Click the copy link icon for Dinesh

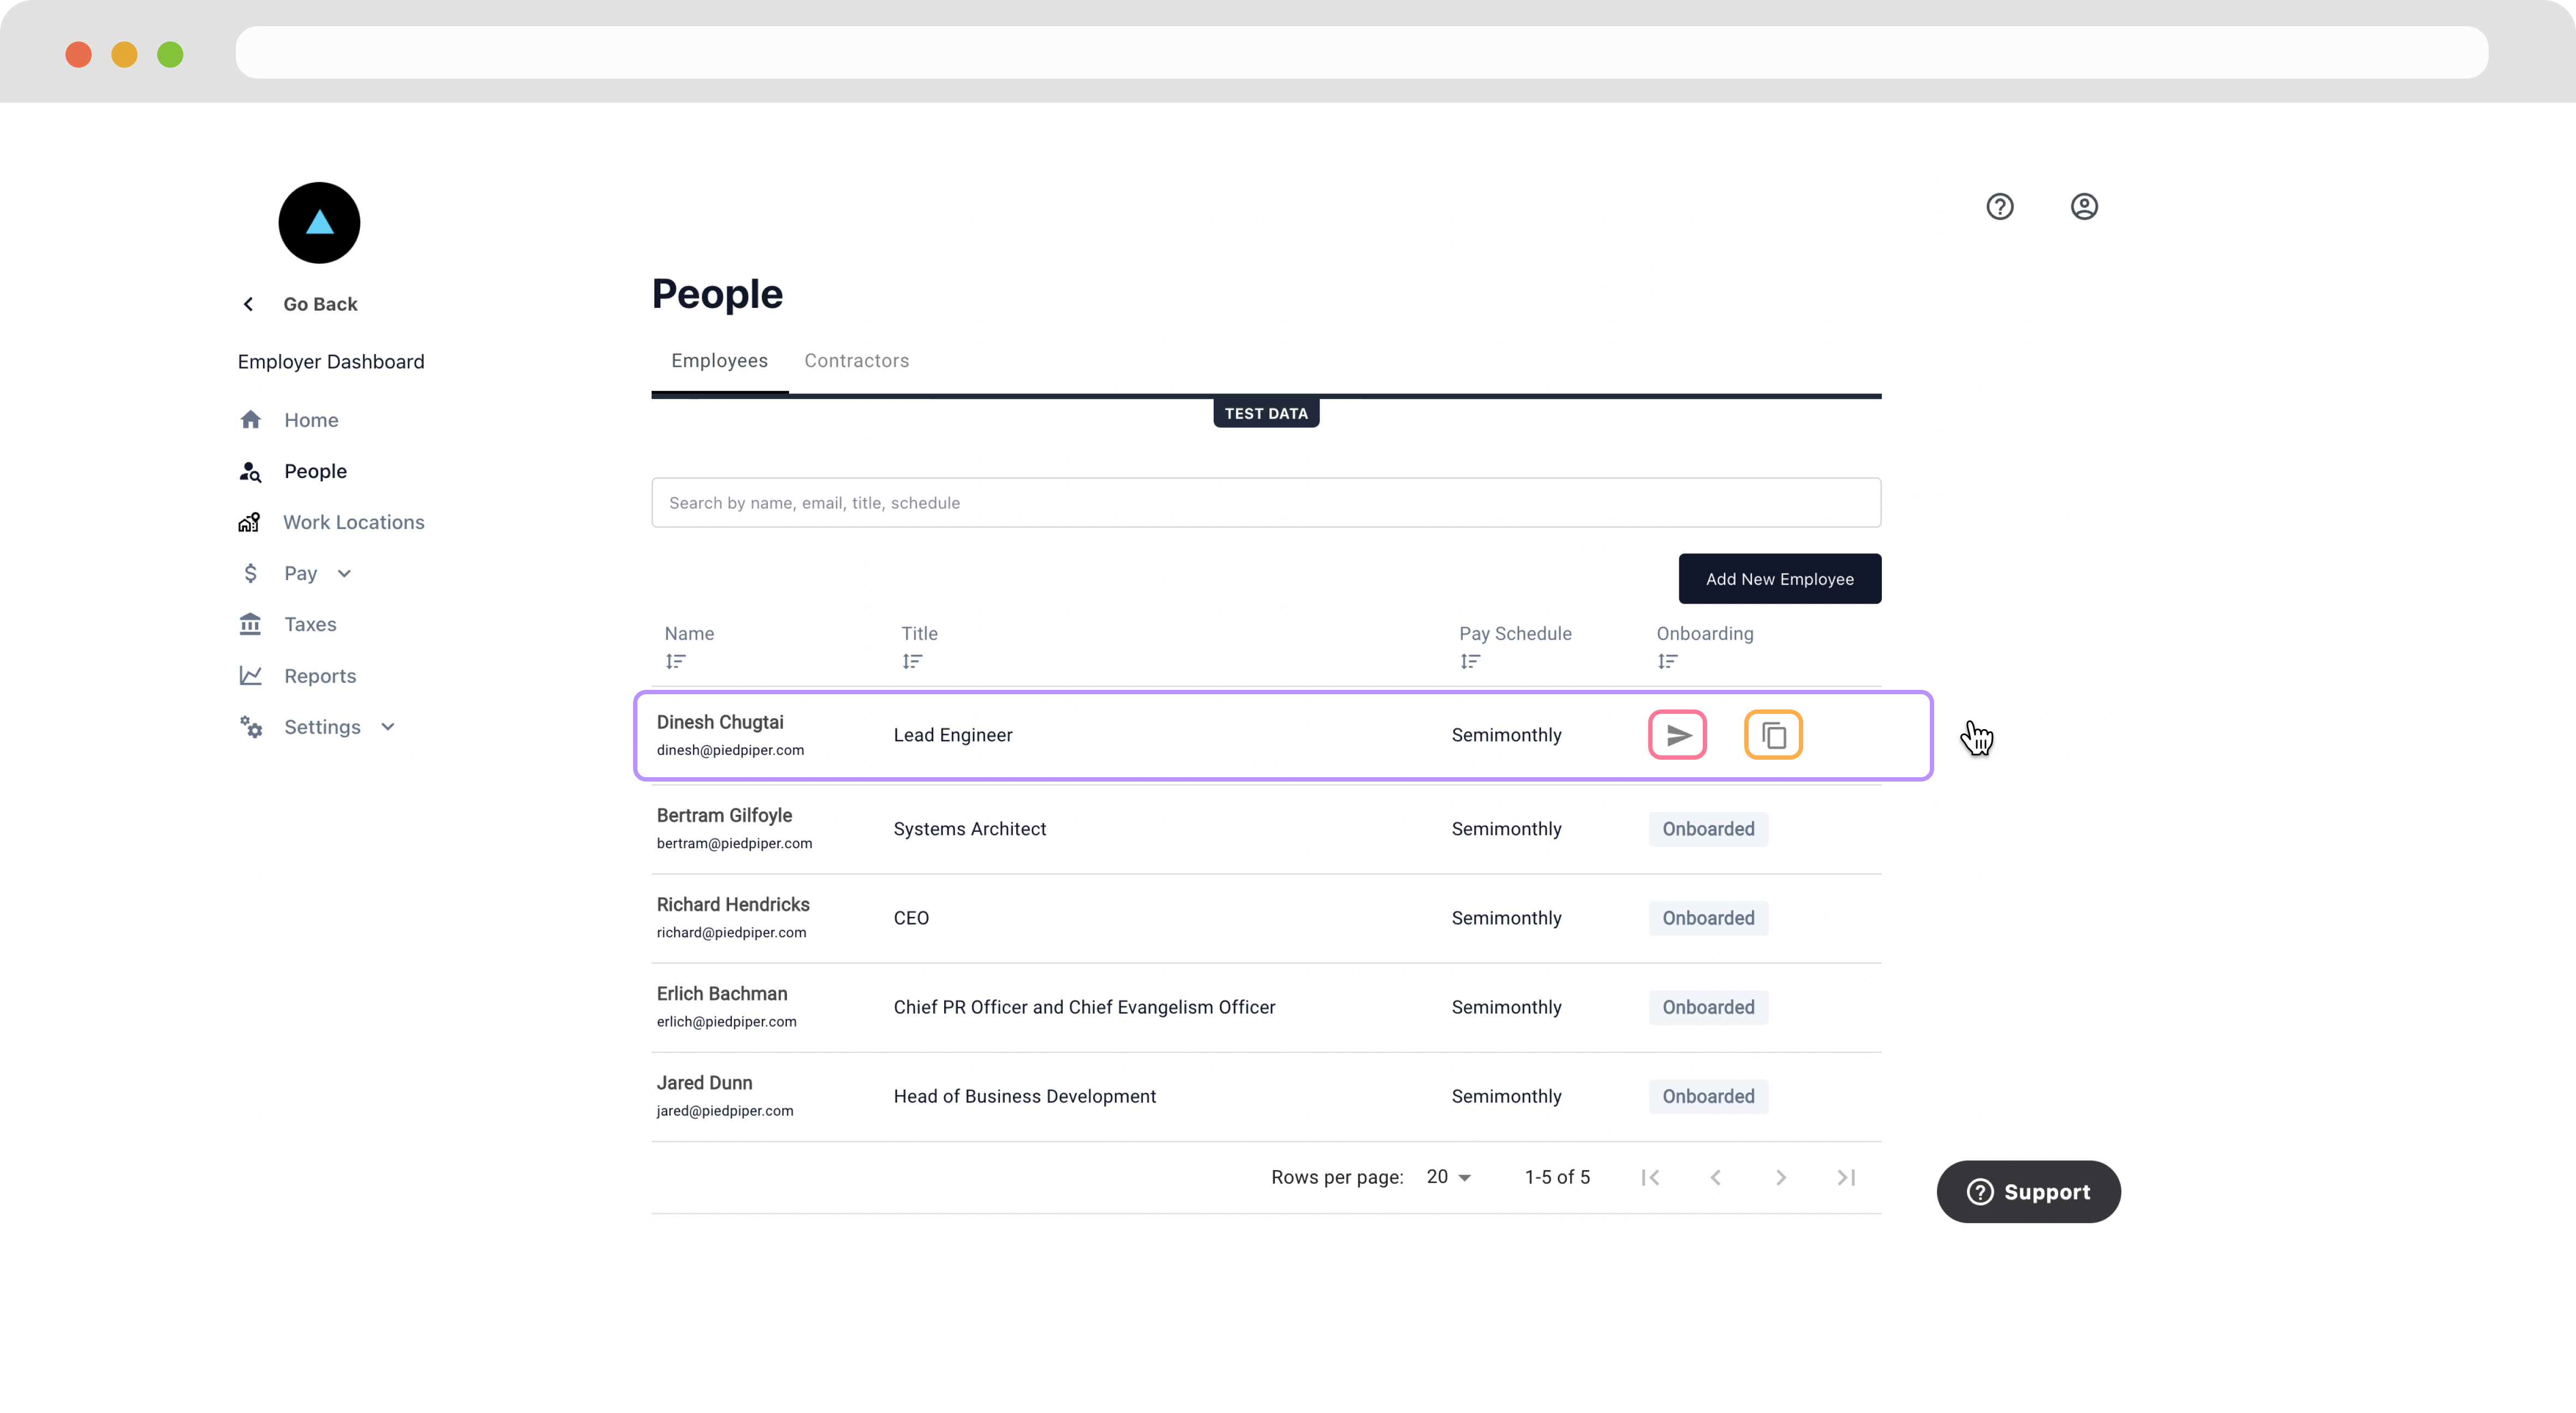1773,735
